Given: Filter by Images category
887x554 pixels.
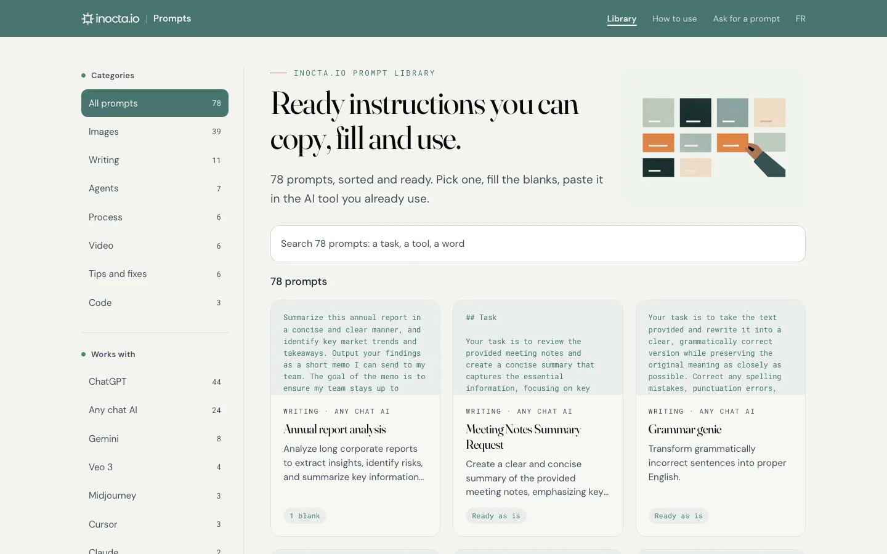Looking at the screenshot, I should point(155,132).
